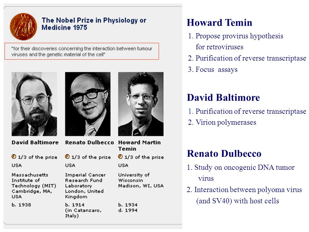Click the Virion polymerases list item
This screenshot has width=309, height=232.
click(x=222, y=122)
